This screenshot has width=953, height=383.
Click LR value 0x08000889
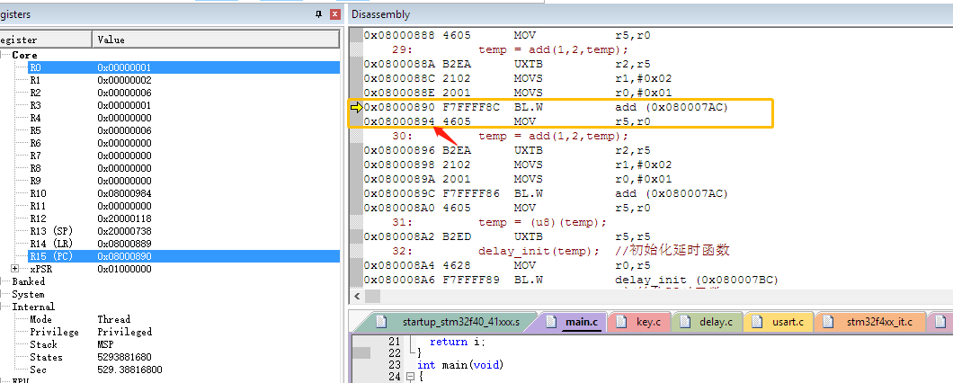pyautogui.click(x=125, y=244)
